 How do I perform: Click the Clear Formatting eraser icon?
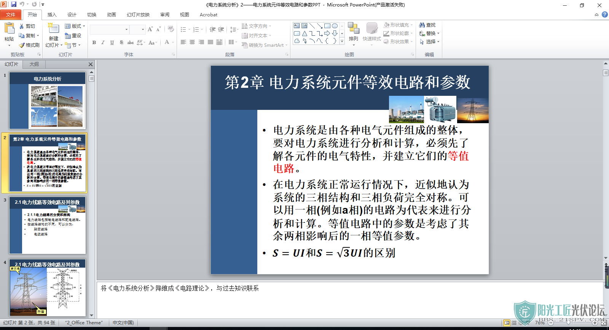[171, 29]
